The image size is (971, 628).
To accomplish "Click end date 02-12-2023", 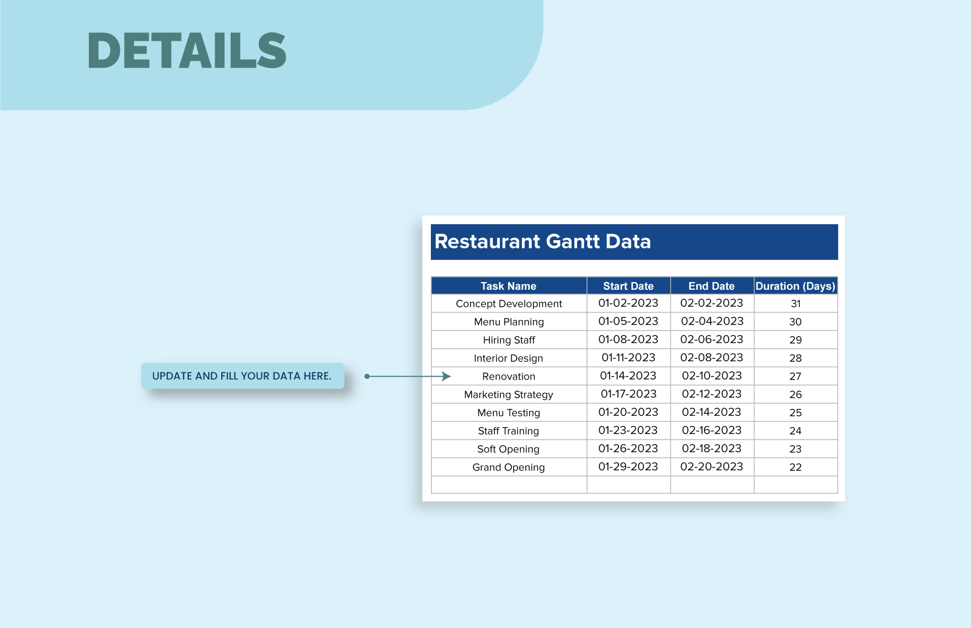I will [712, 394].
